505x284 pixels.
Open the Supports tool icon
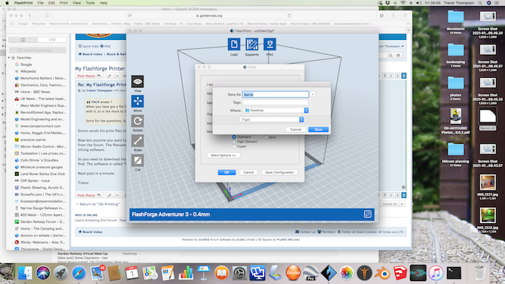252,44
